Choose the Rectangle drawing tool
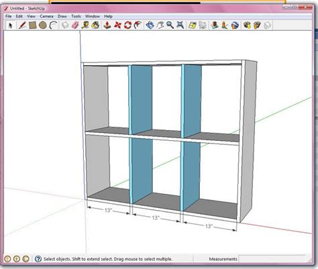This screenshot has height=269, width=318. click(x=33, y=25)
